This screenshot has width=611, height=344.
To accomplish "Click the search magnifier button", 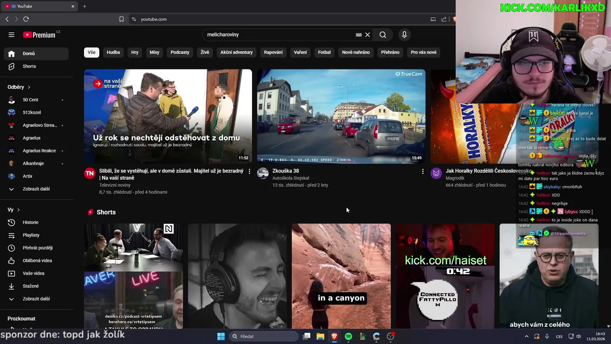I will click(383, 34).
